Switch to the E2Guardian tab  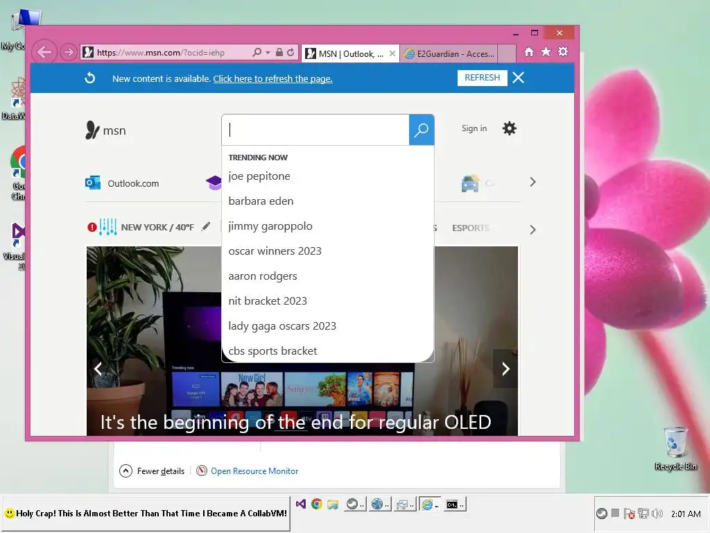click(449, 54)
